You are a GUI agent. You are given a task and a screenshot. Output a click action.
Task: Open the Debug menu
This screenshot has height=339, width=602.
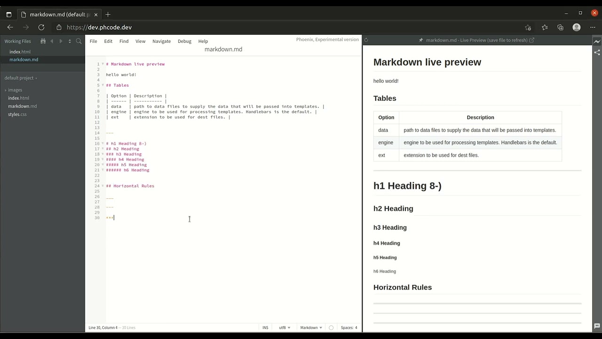click(x=184, y=41)
